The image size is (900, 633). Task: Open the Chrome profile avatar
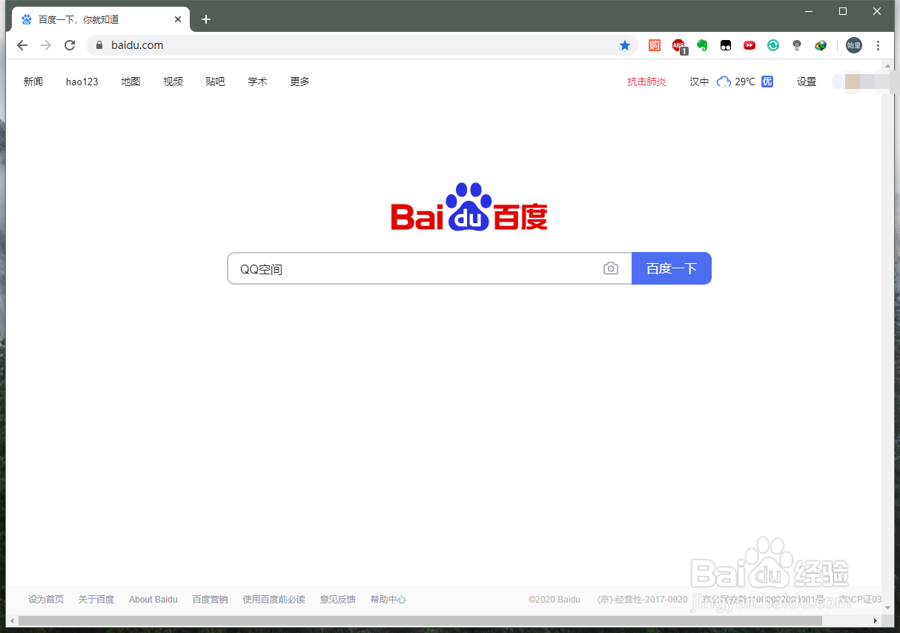point(854,45)
